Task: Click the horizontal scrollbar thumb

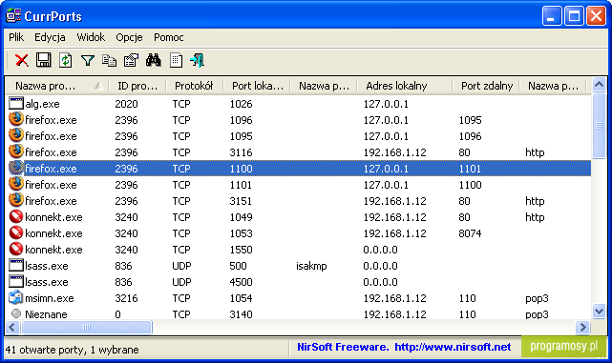Action: (86, 327)
